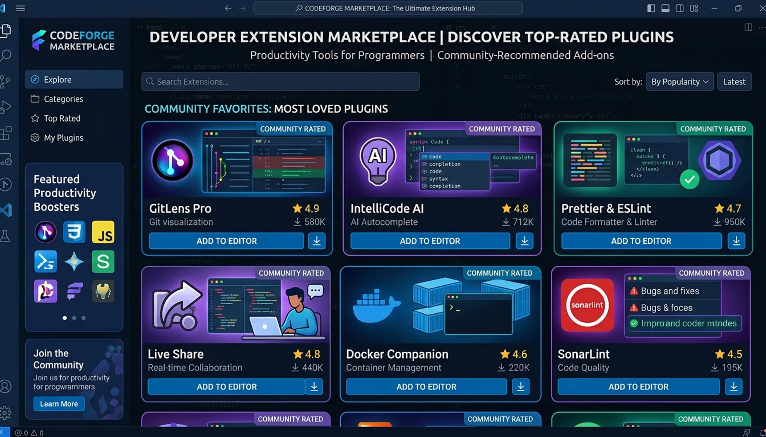Click the download icon beside SonarLint's Add button

tap(734, 387)
